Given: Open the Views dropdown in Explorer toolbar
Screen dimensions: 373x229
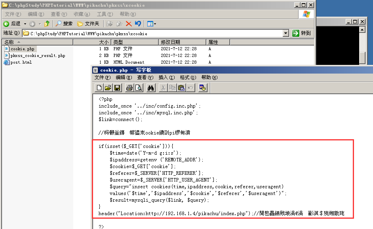Looking at the screenshot, I should coord(152,24).
